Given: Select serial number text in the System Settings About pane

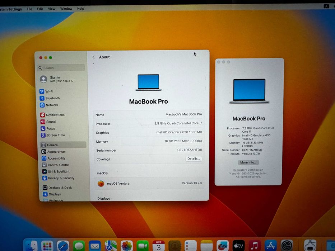Looking at the screenshot, I should [x=190, y=150].
